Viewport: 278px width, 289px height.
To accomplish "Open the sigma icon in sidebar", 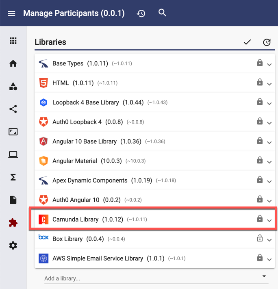I will click(13, 177).
